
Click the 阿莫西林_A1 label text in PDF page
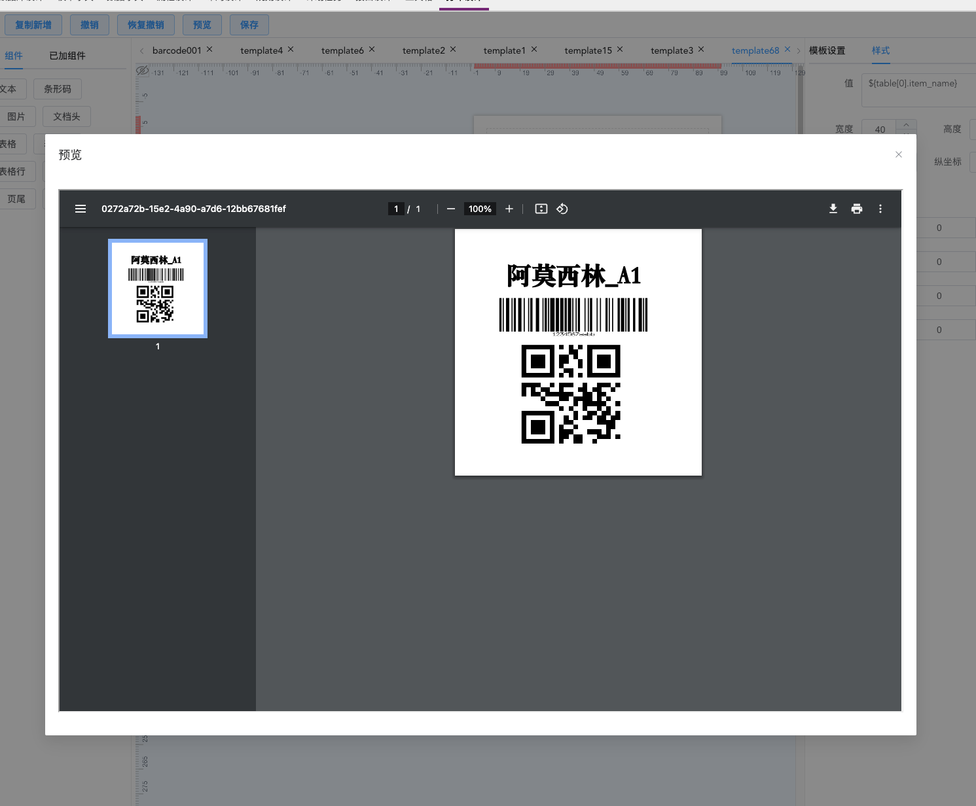click(x=574, y=276)
